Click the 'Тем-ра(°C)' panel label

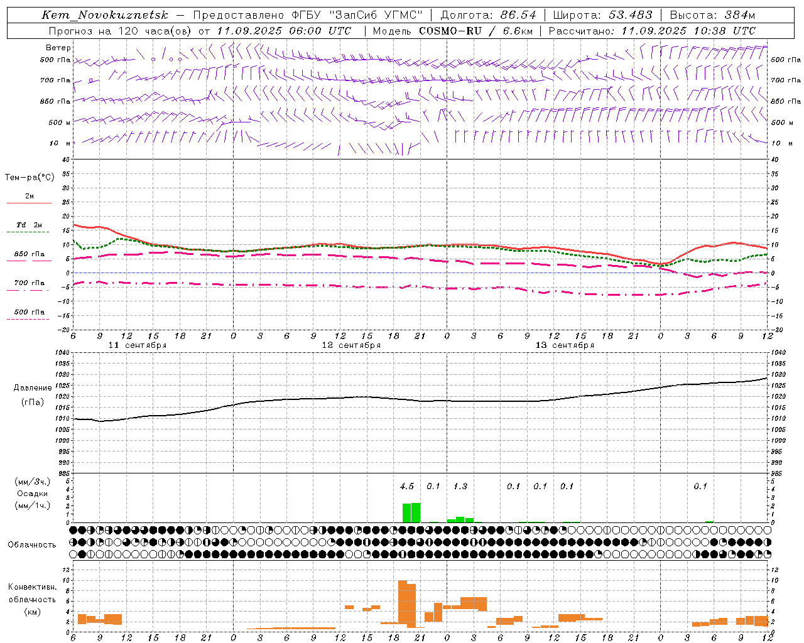30,178
